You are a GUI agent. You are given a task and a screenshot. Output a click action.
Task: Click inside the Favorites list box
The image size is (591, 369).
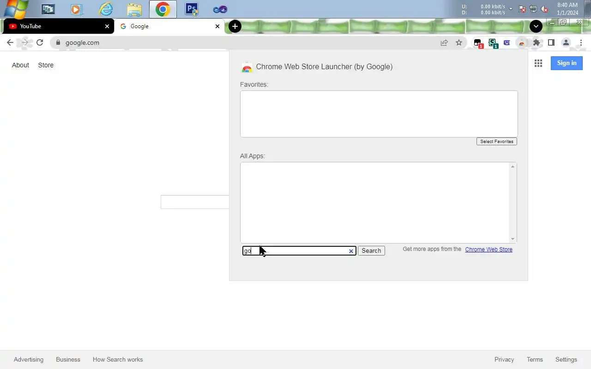[379, 114]
